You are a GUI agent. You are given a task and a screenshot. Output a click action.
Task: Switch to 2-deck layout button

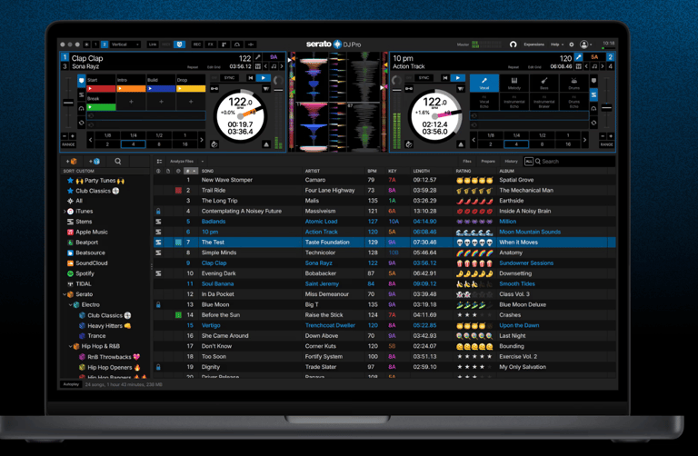click(x=105, y=45)
